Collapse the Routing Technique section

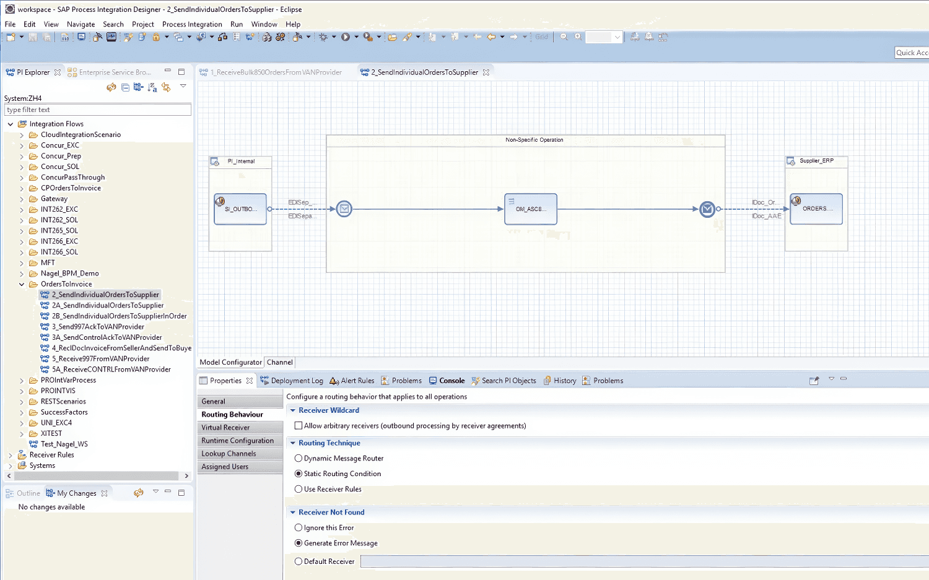tap(293, 443)
